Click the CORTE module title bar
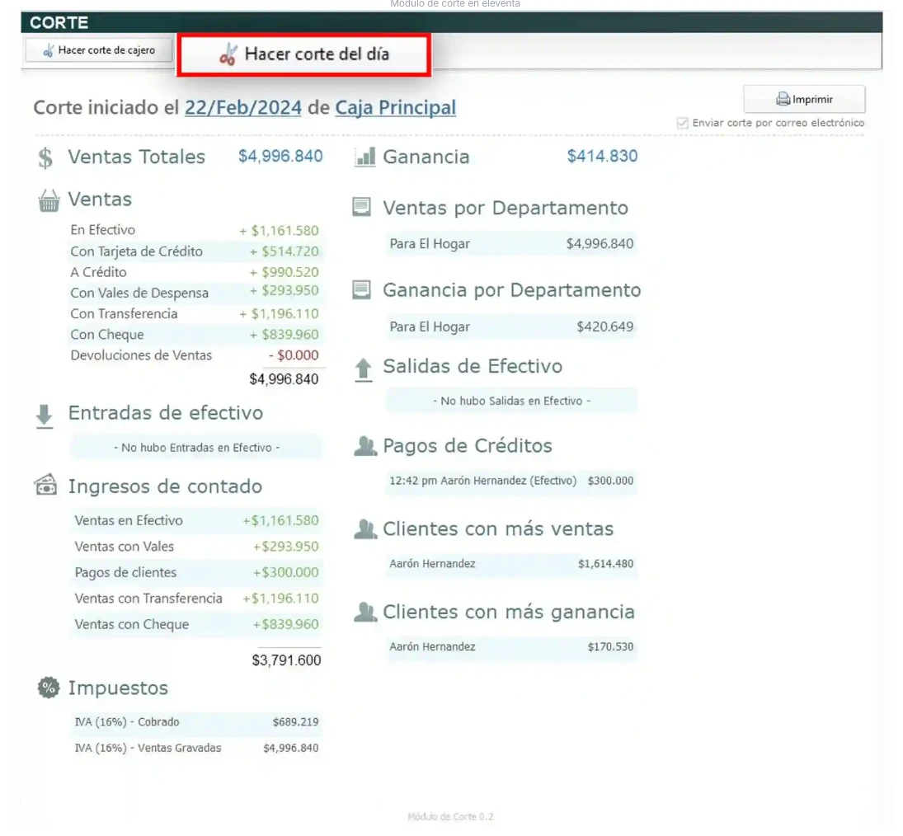Image resolution: width=903 pixels, height=836 pixels. tap(452, 22)
